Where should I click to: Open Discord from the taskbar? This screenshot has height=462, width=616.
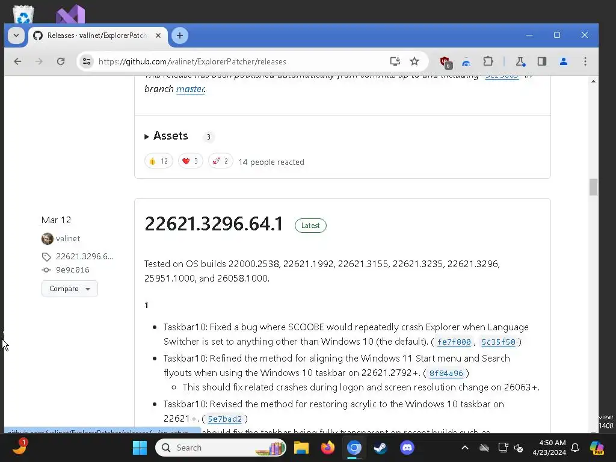pyautogui.click(x=407, y=448)
